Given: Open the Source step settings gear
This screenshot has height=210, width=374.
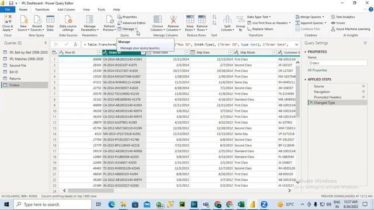Looking at the screenshot, I should pyautogui.click(x=363, y=86).
